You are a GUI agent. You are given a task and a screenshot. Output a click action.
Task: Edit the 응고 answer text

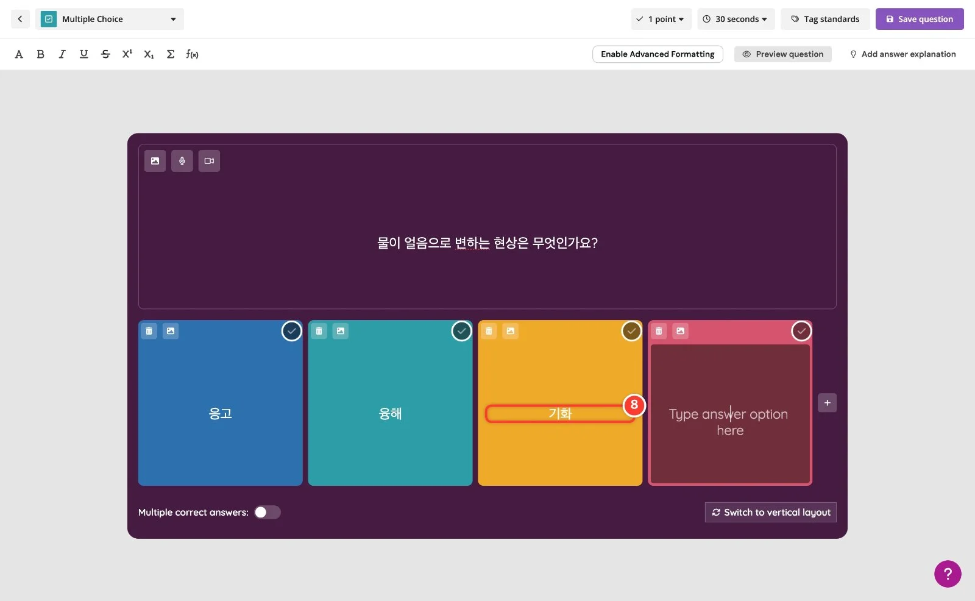click(x=221, y=413)
